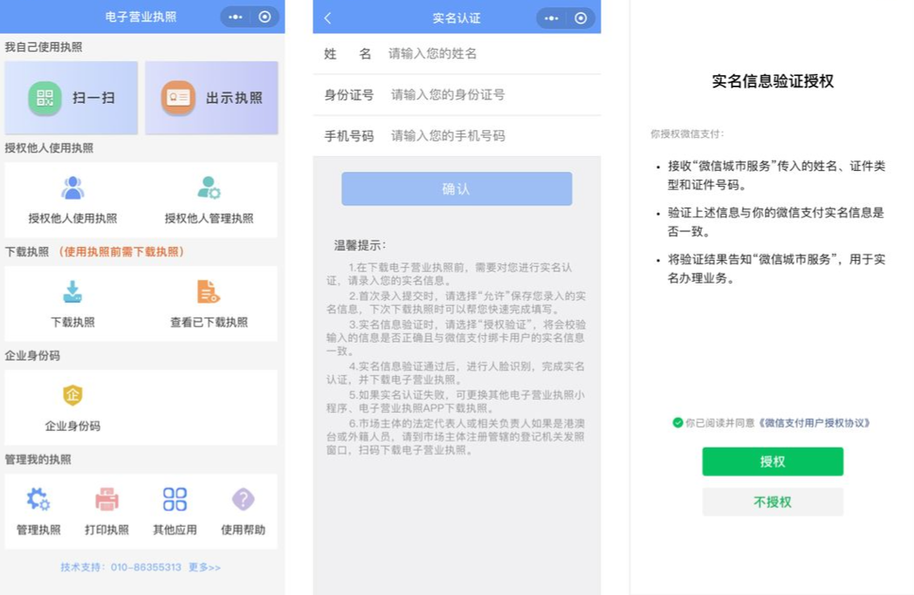Tap the 打印执照 printer icon
The image size is (914, 595).
click(x=107, y=499)
